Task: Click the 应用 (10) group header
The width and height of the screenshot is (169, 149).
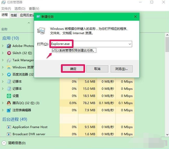Action: click(10, 38)
